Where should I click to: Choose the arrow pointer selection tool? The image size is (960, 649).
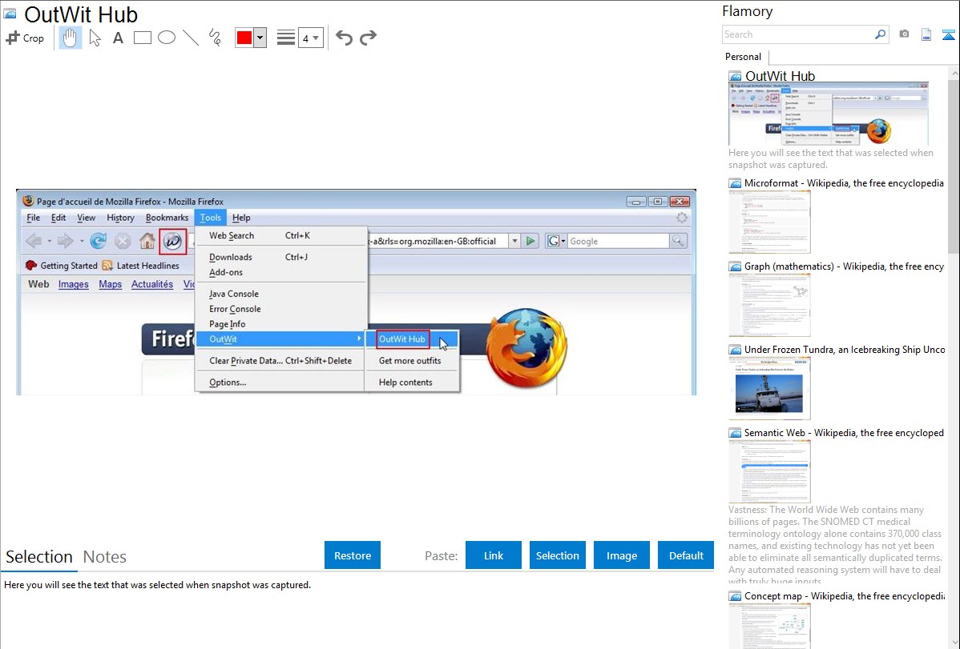point(95,38)
